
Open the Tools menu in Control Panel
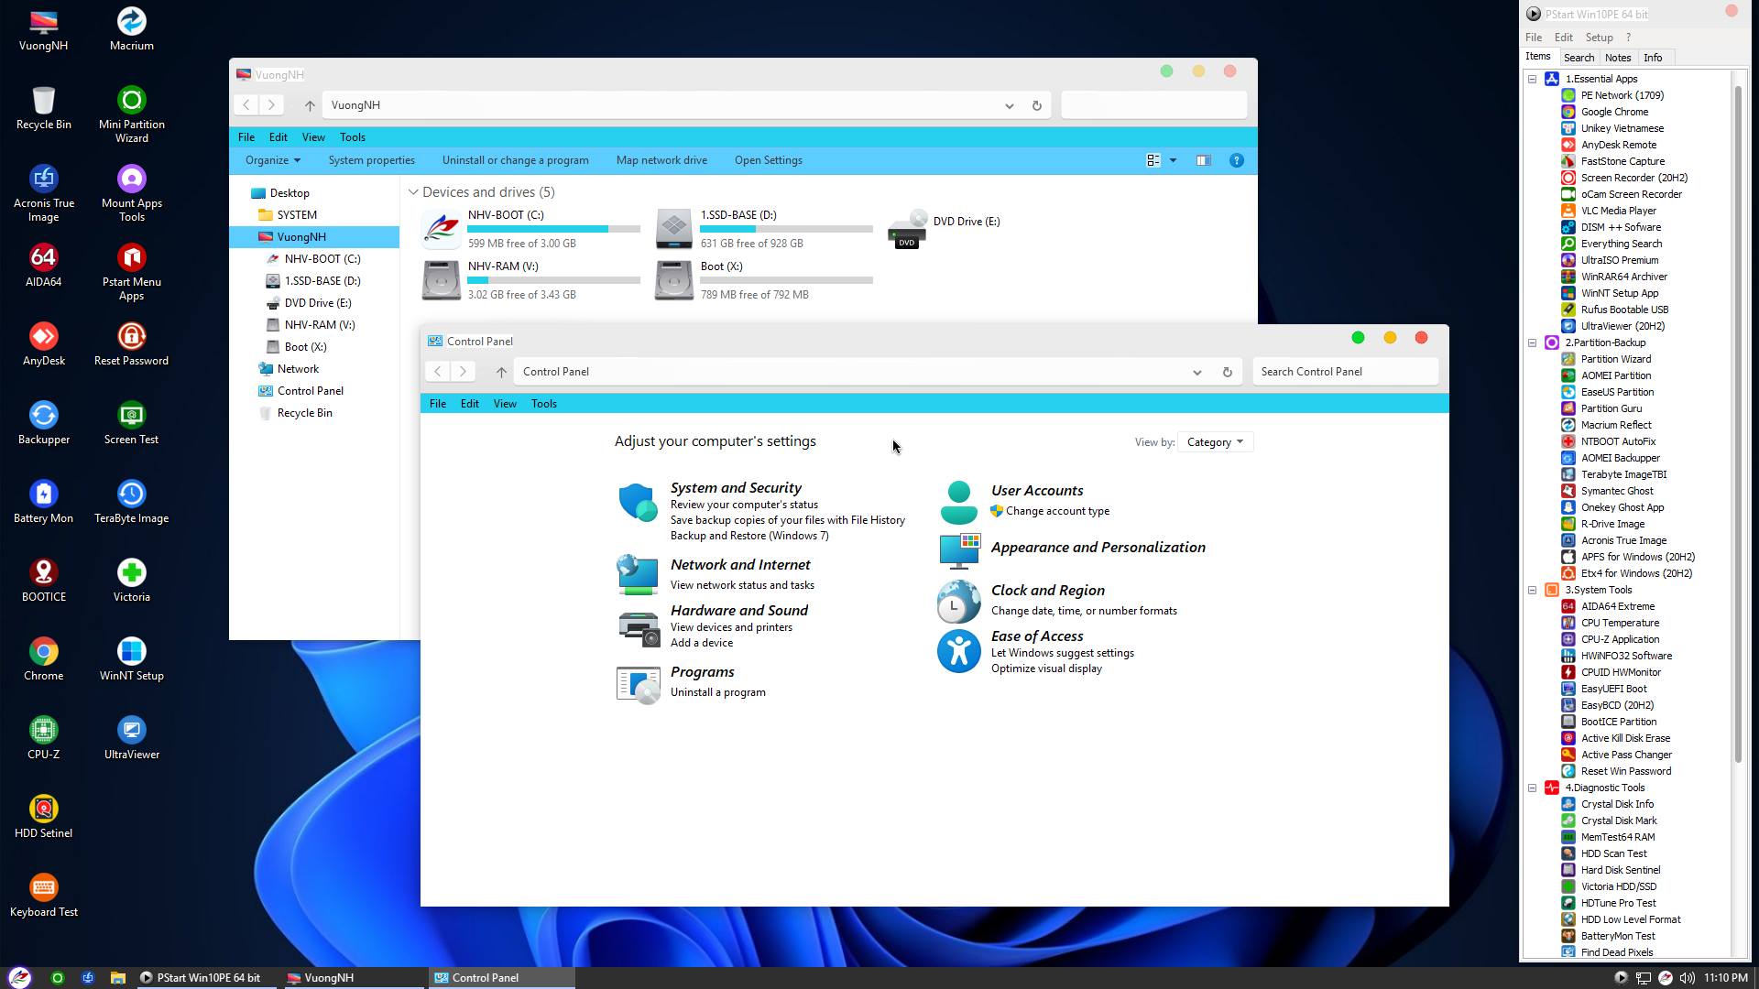pos(543,404)
